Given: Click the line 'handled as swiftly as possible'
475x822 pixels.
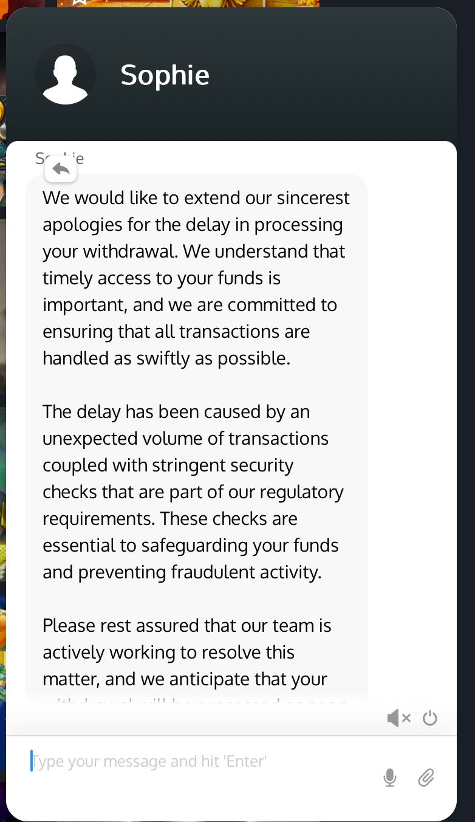Looking at the screenshot, I should pyautogui.click(x=166, y=358).
